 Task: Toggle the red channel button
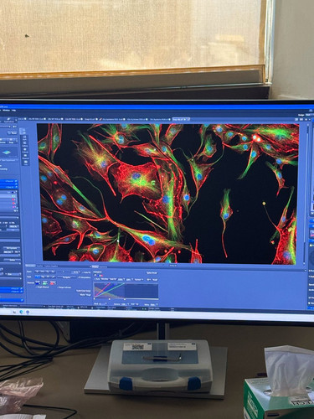pos(53,282)
